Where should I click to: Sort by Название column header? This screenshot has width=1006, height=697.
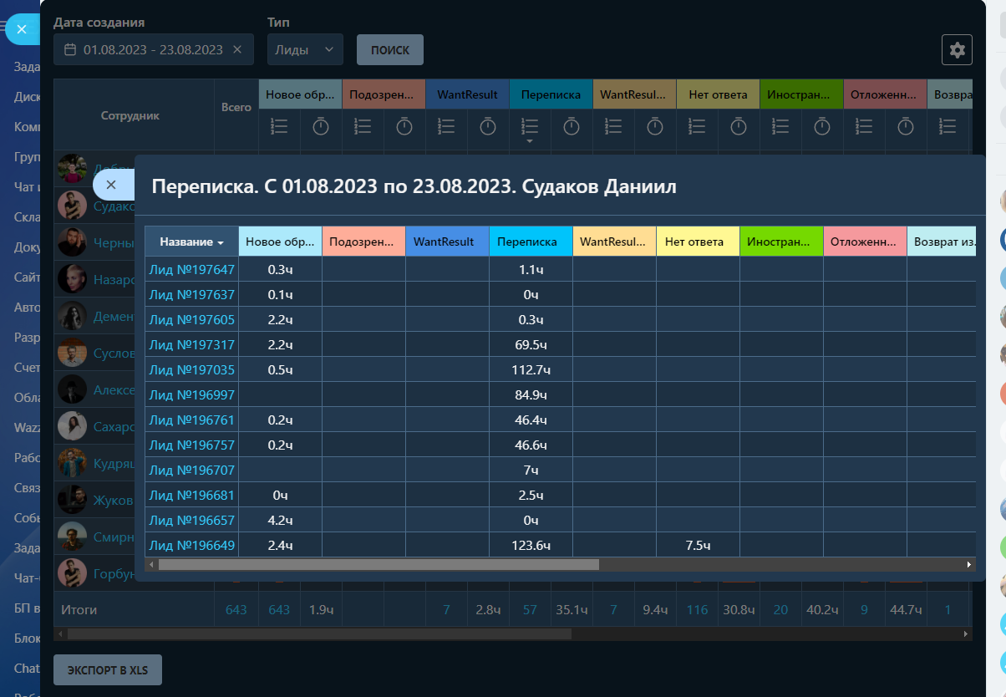(x=191, y=242)
